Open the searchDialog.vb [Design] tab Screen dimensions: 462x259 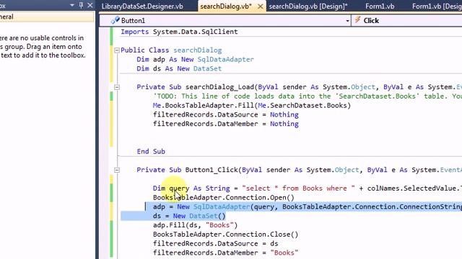click(308, 6)
